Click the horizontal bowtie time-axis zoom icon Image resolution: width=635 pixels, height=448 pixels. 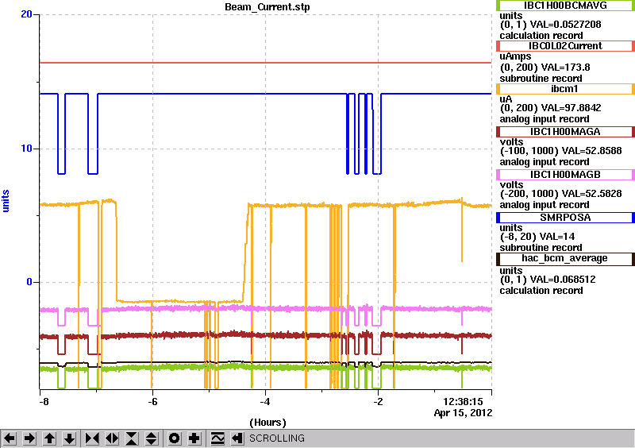[x=92, y=438]
